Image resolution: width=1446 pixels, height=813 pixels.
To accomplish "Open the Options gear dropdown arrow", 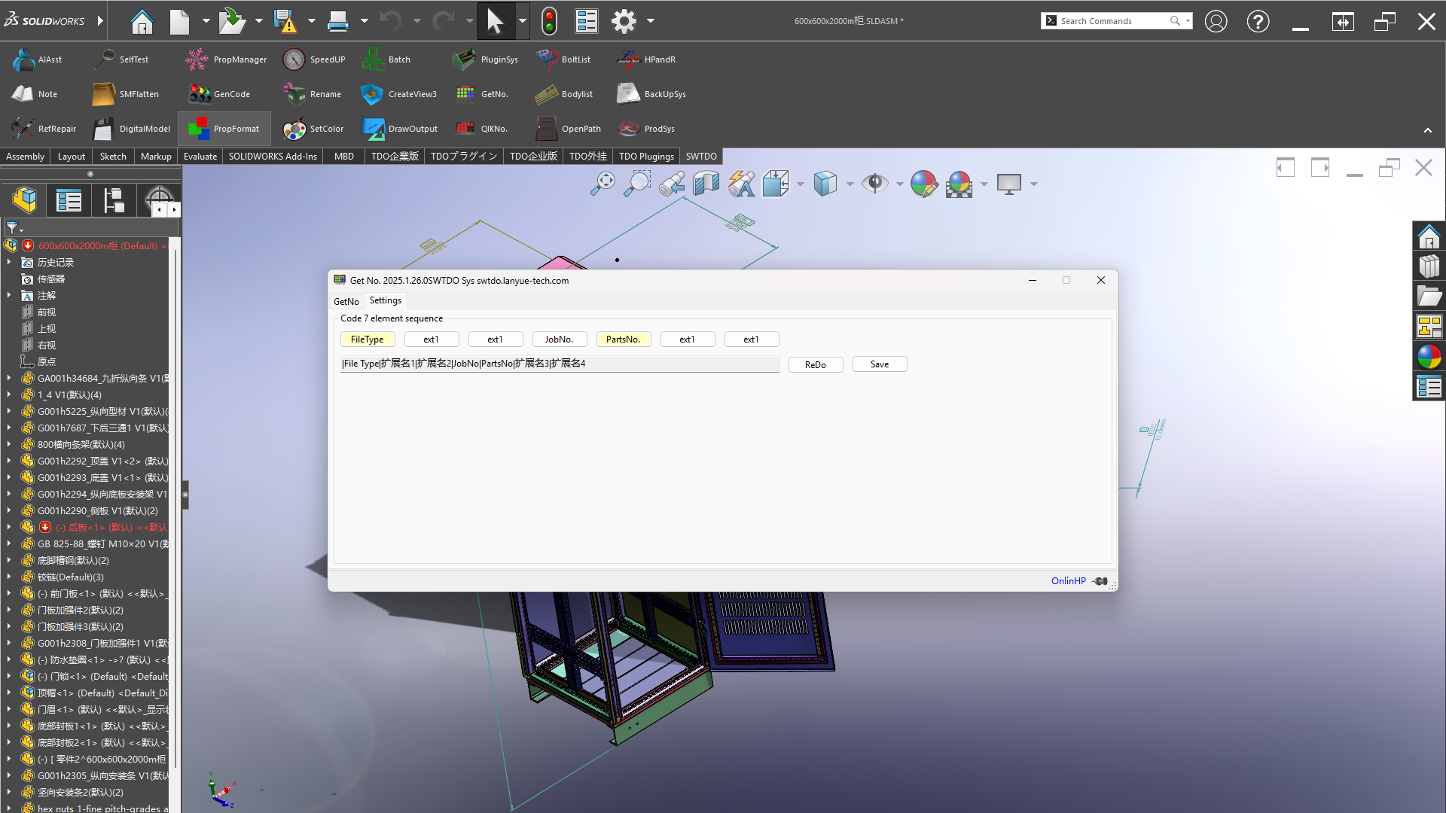I will coord(651,21).
